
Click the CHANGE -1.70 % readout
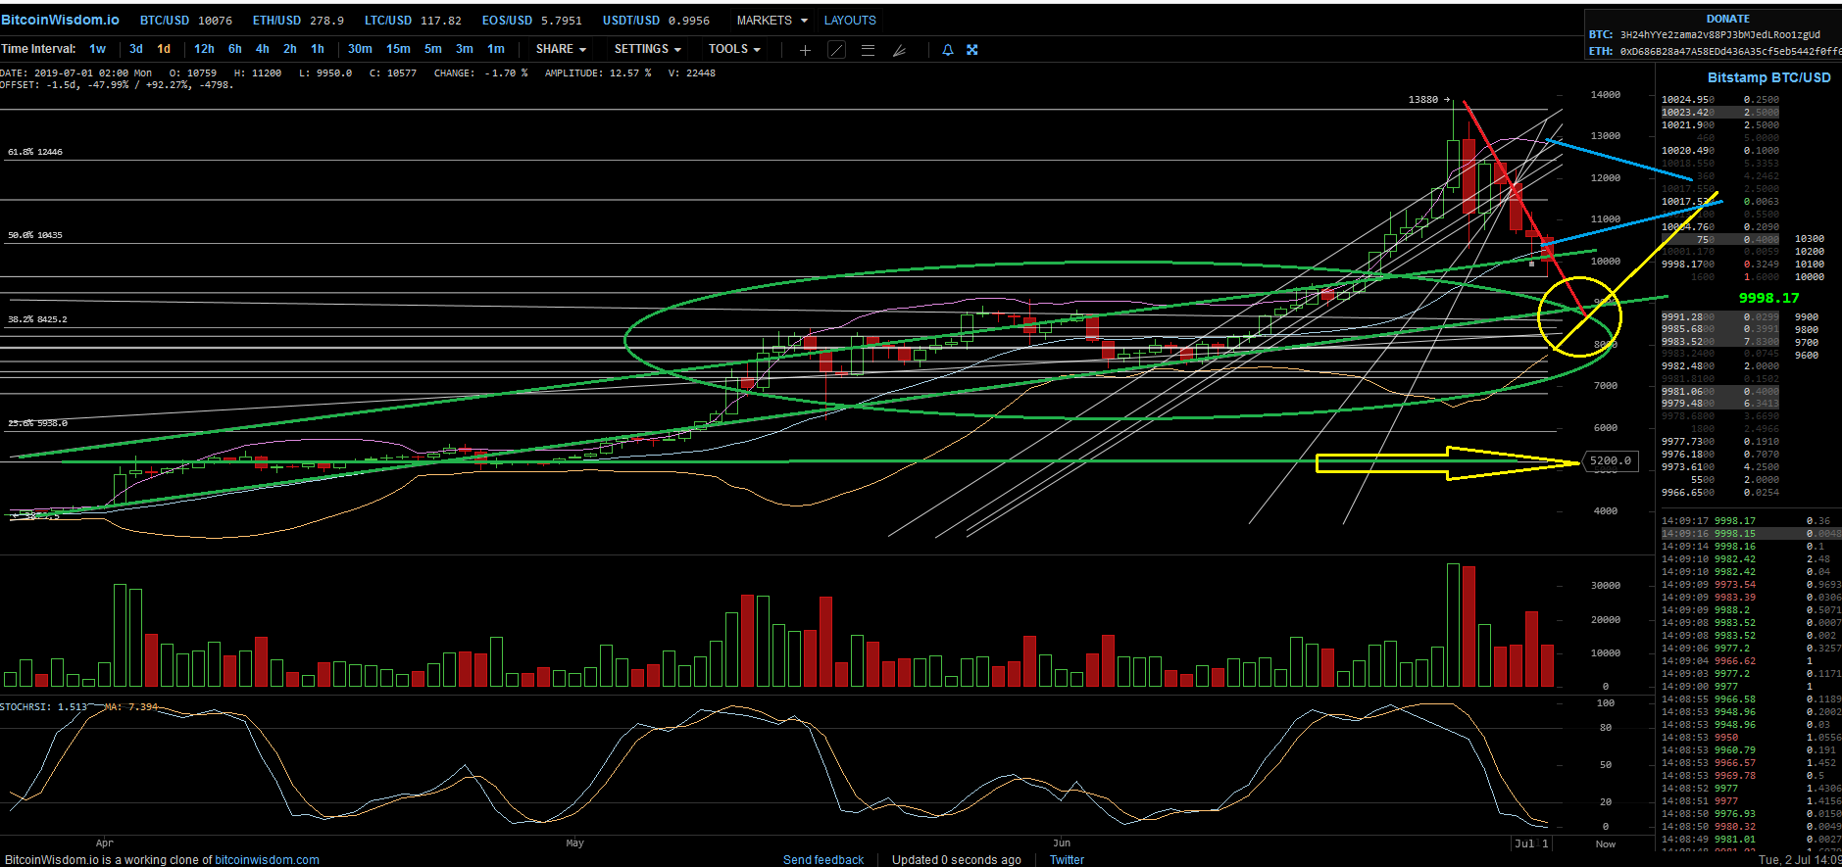pyautogui.click(x=480, y=73)
